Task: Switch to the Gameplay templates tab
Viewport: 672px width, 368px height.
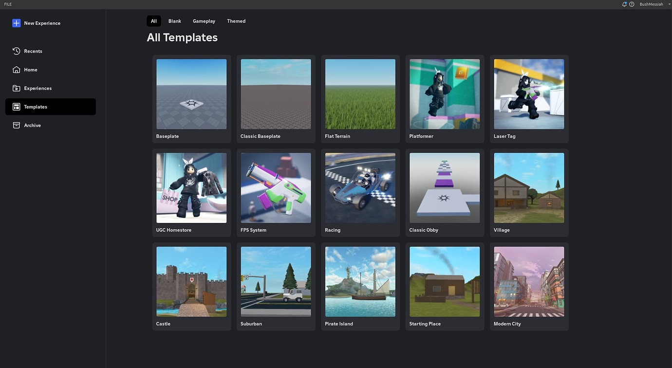Action: coord(204,21)
